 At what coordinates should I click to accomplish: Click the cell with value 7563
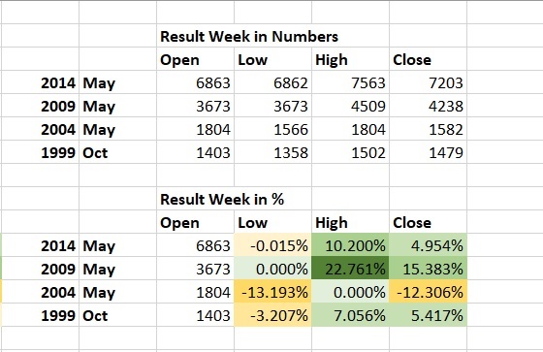pyautogui.click(x=350, y=82)
